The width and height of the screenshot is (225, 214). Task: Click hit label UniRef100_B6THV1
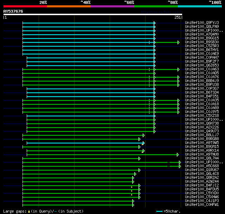(x=202, y=50)
